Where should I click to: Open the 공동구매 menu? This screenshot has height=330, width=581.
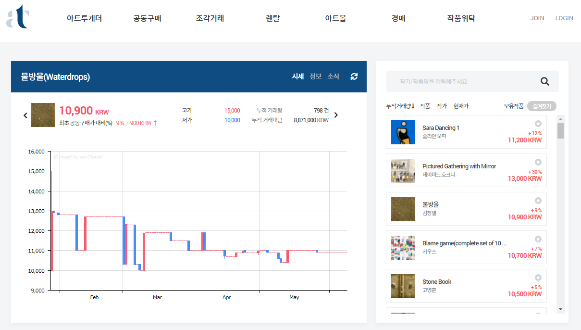click(147, 18)
